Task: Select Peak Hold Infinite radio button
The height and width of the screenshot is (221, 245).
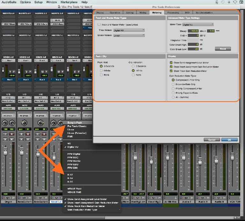Action: point(101,70)
